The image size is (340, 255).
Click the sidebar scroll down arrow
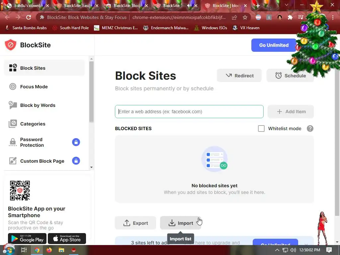click(91, 167)
